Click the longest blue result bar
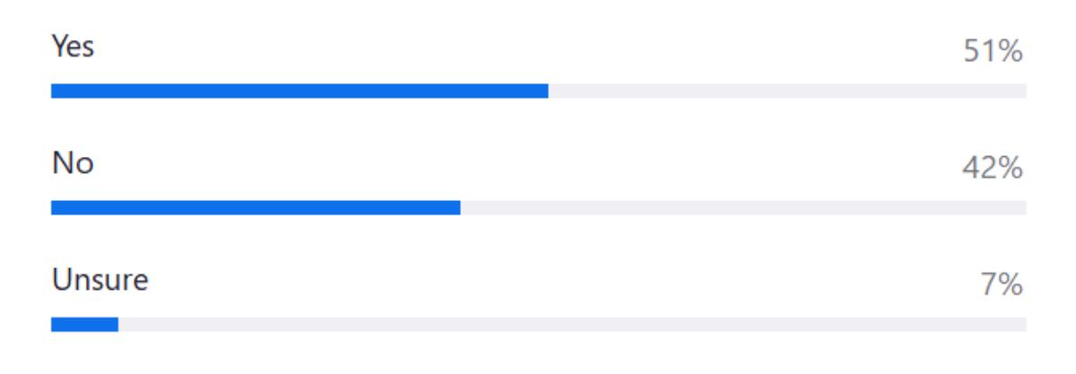This screenshot has width=1076, height=374. (x=299, y=91)
